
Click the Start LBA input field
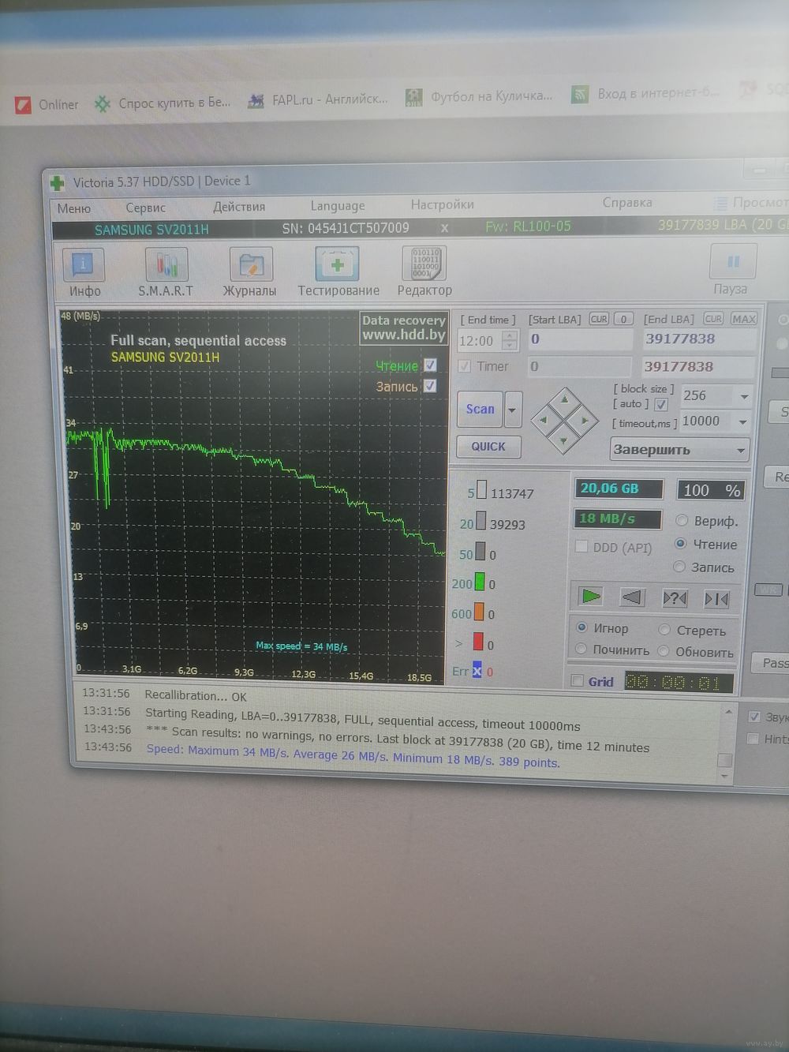click(x=581, y=339)
